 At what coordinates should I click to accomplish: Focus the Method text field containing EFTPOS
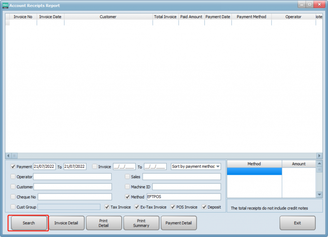click(x=184, y=197)
